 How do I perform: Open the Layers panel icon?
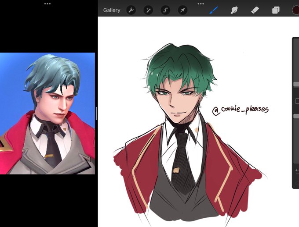tap(276, 10)
